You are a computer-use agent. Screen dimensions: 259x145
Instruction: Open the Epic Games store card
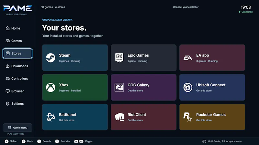pyautogui.click(x=143, y=58)
